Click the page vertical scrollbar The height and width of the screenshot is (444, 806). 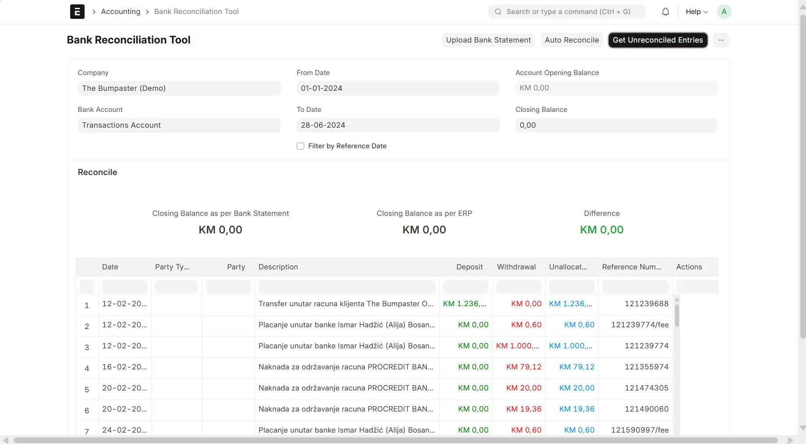802,176
